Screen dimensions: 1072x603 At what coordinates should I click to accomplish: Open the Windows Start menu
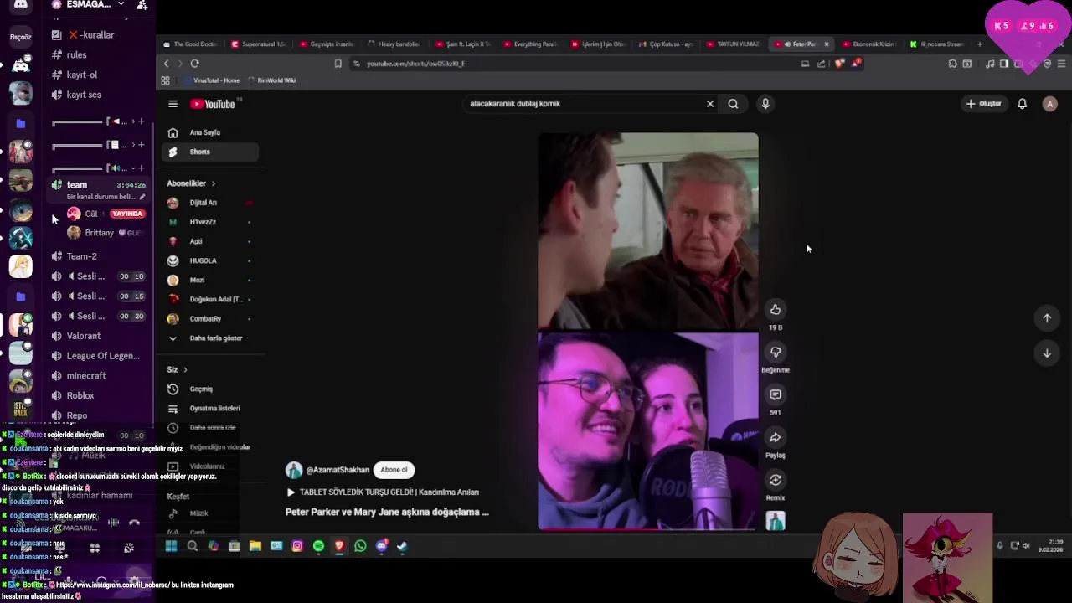tap(171, 546)
